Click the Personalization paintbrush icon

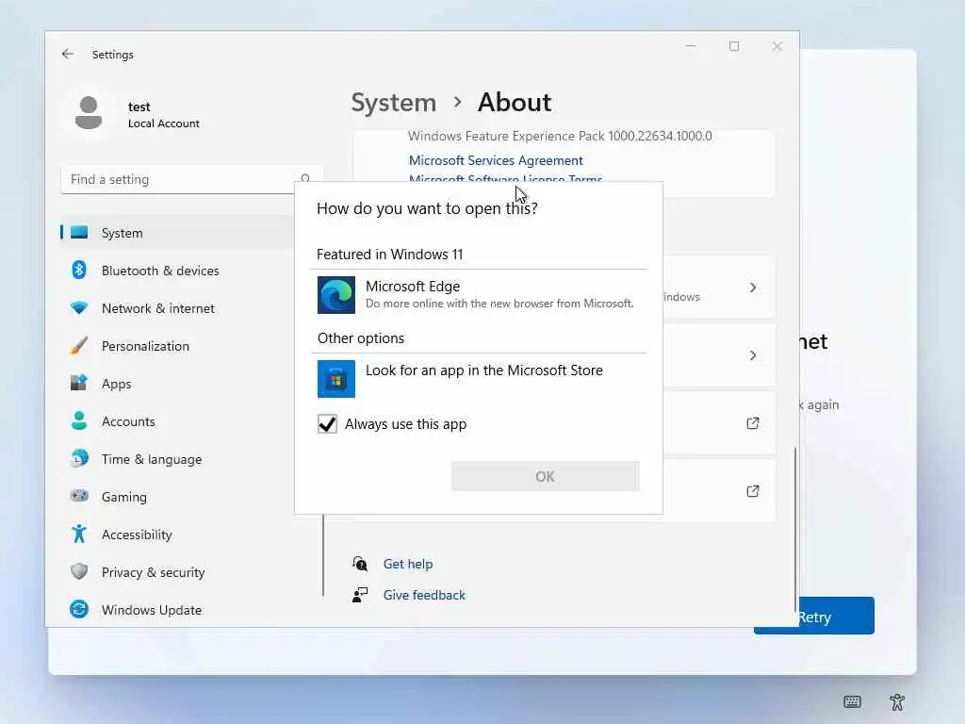click(x=79, y=345)
